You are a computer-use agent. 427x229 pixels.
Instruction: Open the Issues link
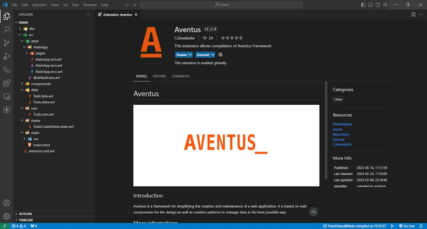click(337, 129)
